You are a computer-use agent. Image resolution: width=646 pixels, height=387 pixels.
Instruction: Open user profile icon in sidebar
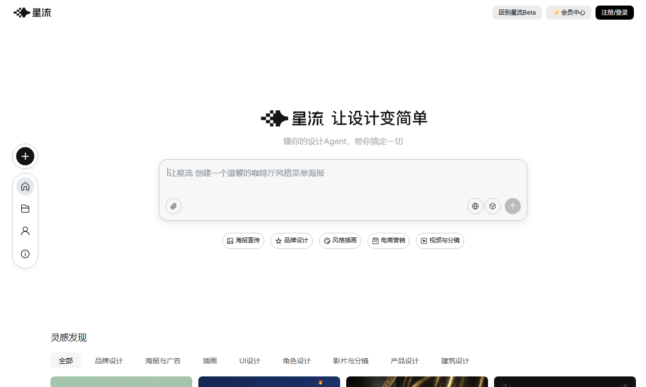click(x=25, y=231)
